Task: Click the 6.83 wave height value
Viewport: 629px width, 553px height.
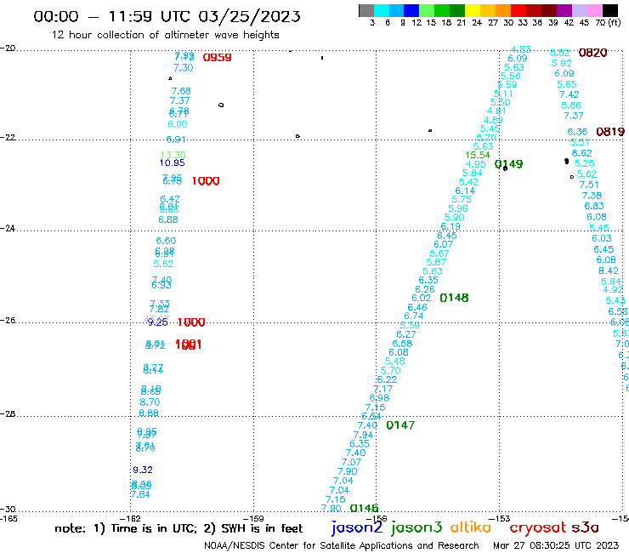Action: [x=594, y=207]
